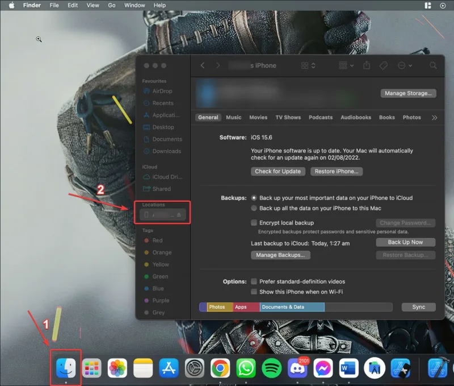The height and width of the screenshot is (386, 454).
Task: Open the group-by dropdown in toolbar
Action: pyautogui.click(x=346, y=65)
